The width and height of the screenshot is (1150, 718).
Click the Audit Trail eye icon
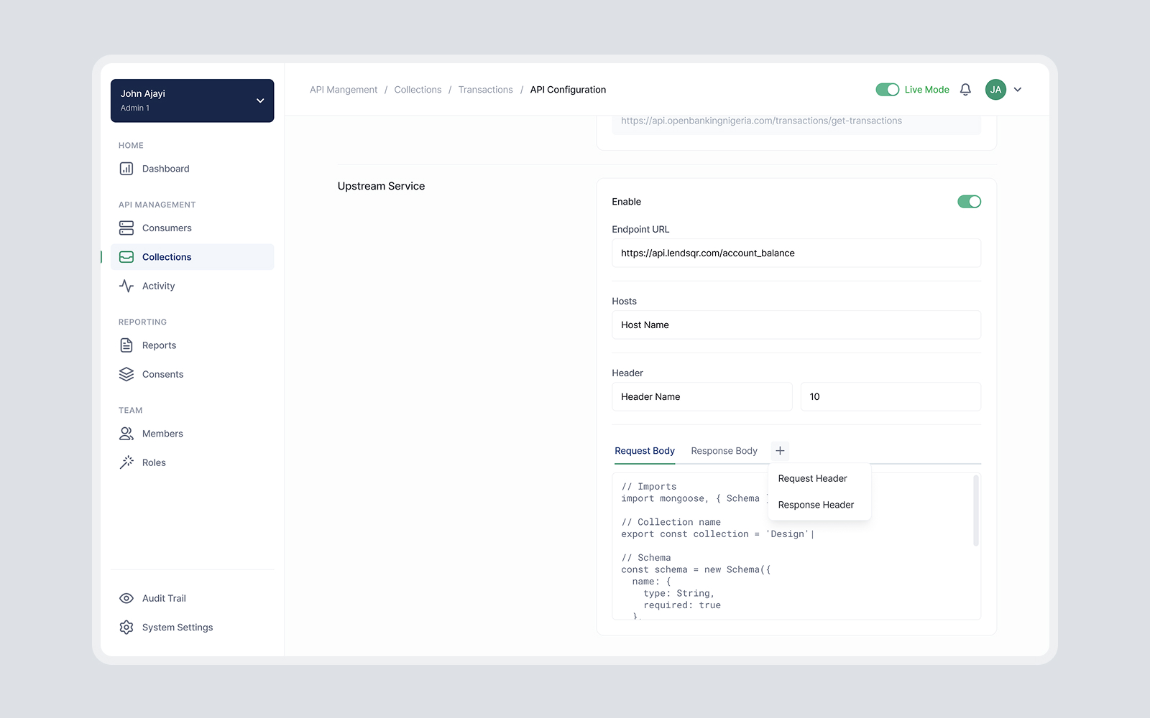pos(126,598)
